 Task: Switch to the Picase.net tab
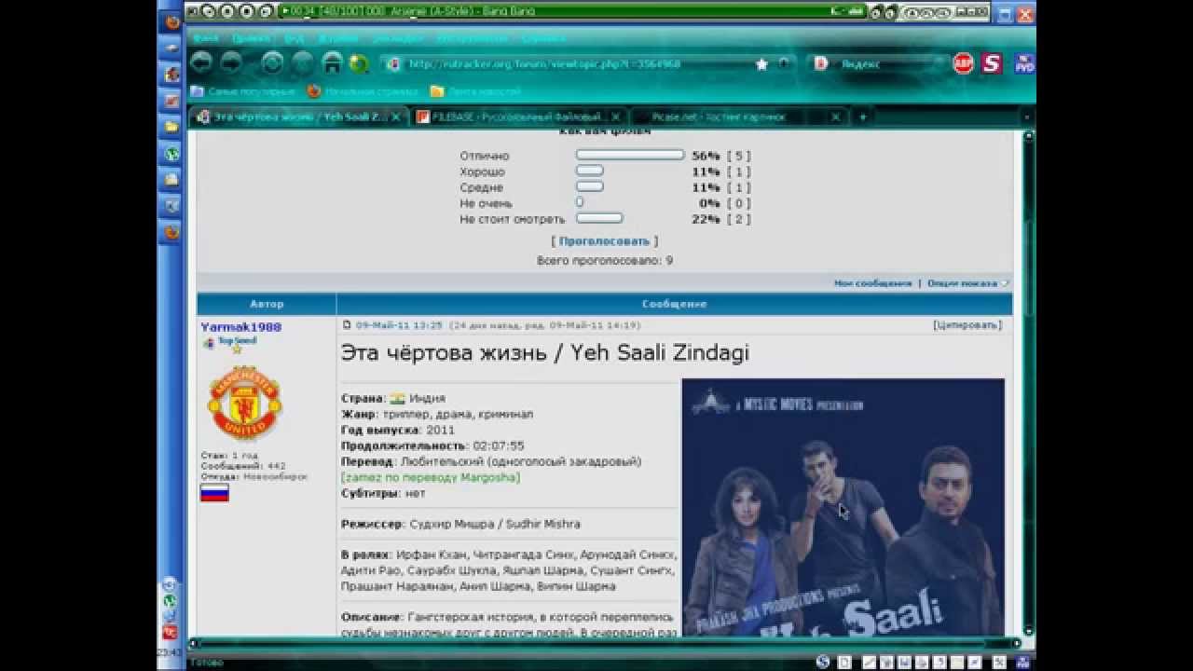click(737, 116)
